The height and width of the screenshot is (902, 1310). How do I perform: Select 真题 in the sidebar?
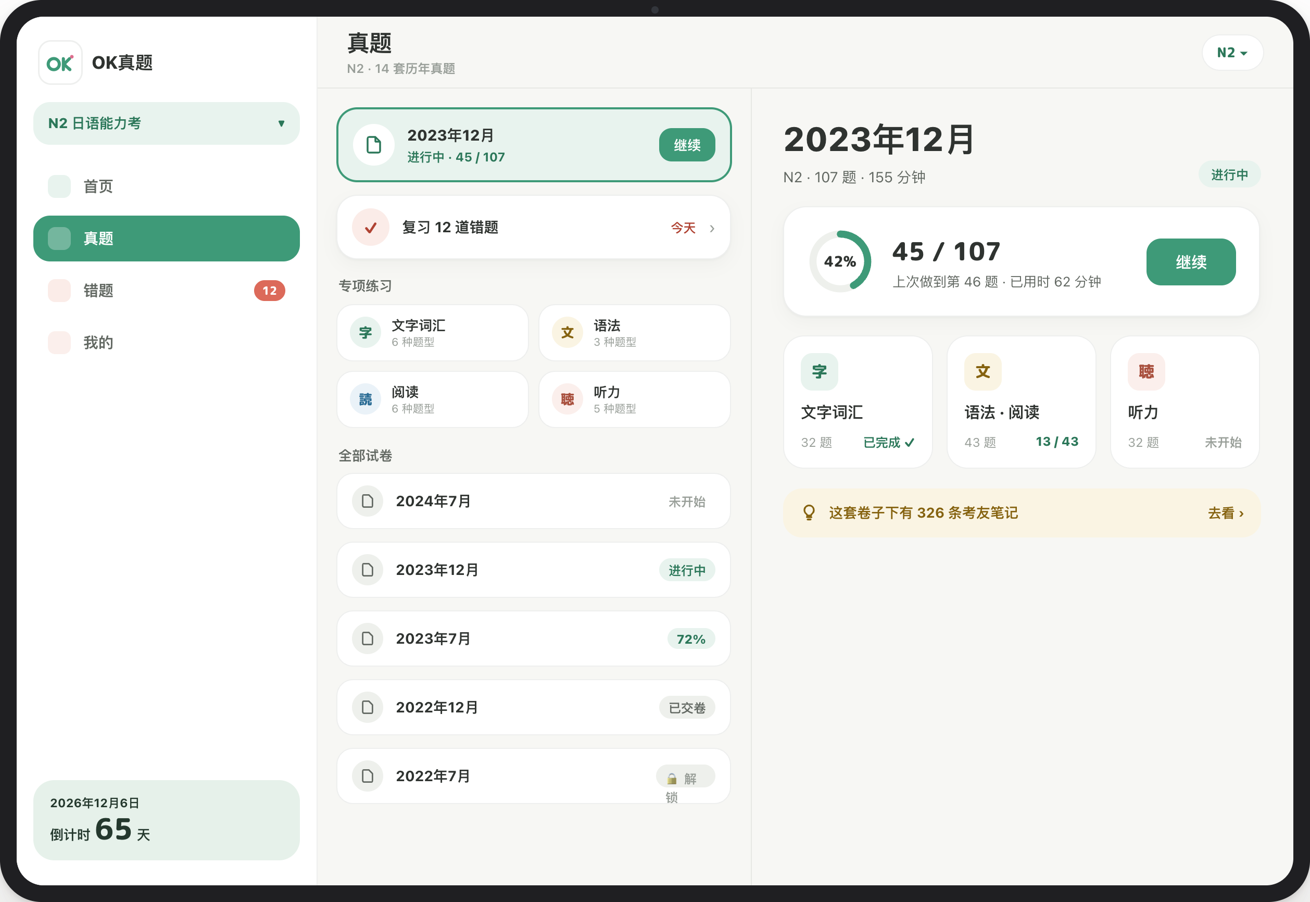[166, 239]
